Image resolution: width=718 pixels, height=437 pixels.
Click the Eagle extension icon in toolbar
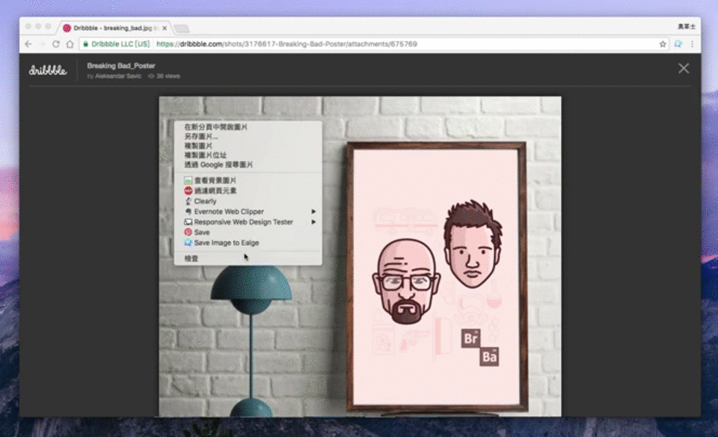pos(678,44)
